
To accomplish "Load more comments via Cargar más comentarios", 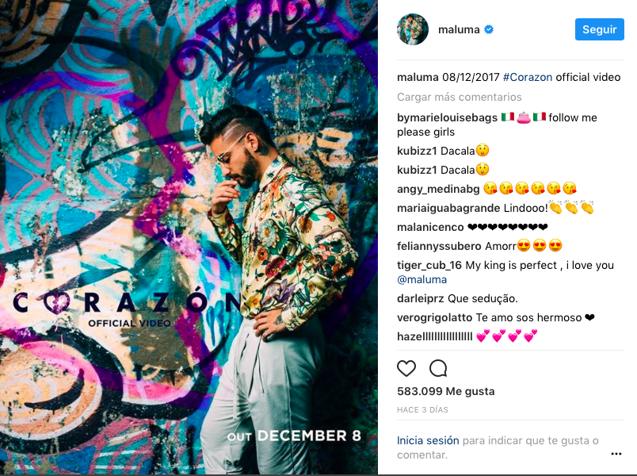I will tap(459, 97).
